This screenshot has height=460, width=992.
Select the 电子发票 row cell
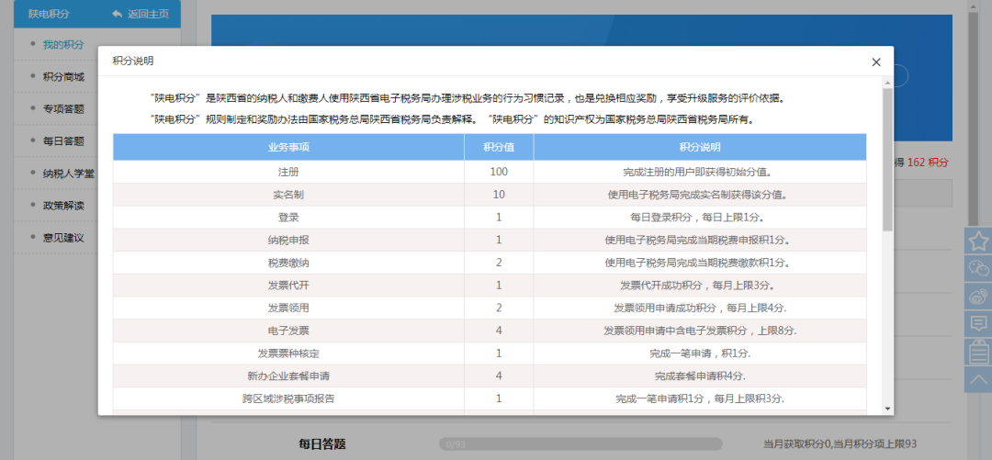click(x=288, y=331)
